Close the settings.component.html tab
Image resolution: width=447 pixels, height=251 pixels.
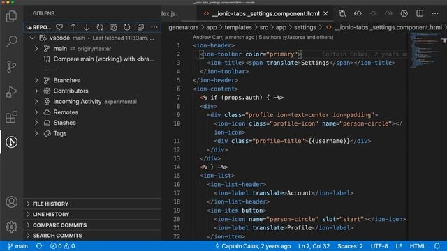pyautogui.click(x=325, y=13)
